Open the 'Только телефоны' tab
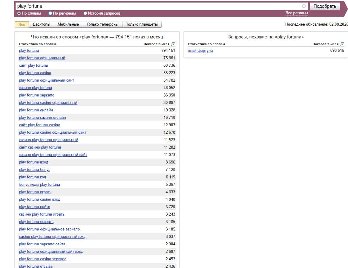The width and height of the screenshot is (348, 268). pos(102,24)
